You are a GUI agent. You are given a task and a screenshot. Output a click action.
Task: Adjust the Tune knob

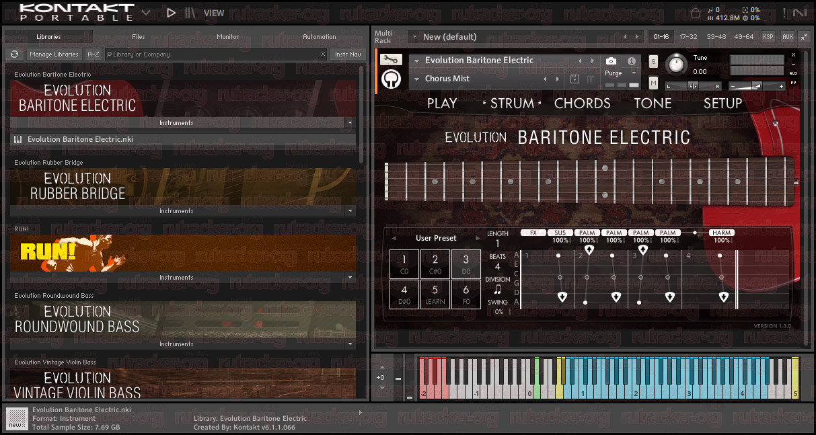coord(677,65)
